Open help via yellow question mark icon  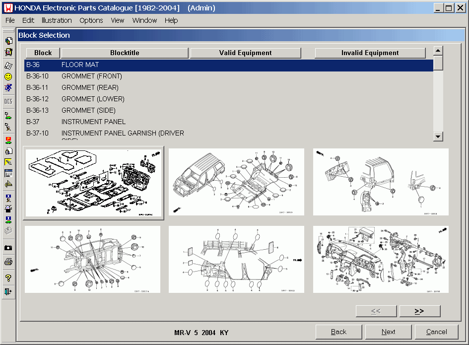point(8,278)
